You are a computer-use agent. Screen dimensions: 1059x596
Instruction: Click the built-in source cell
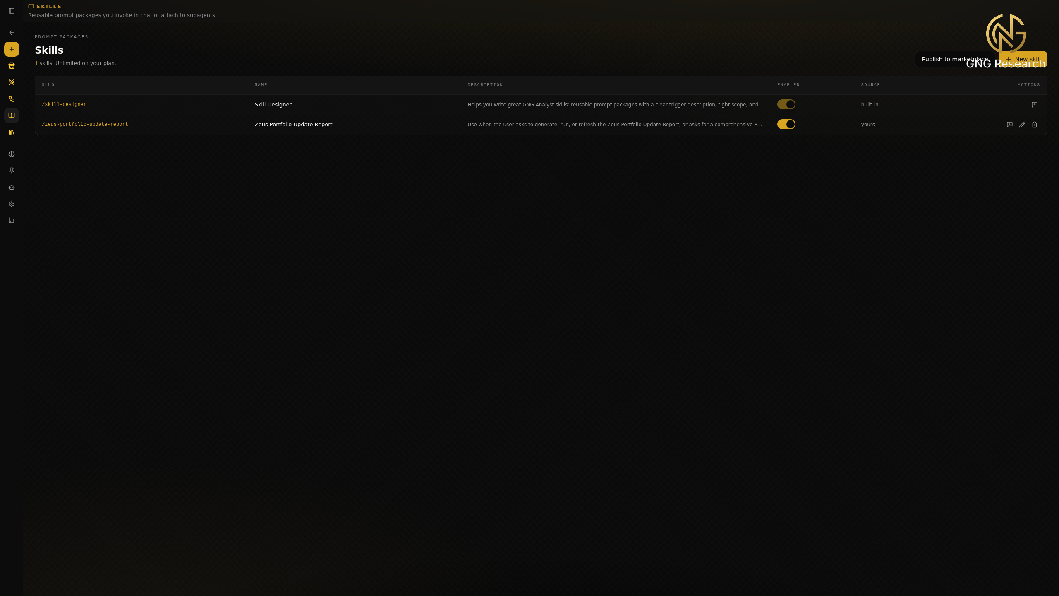pos(870,105)
